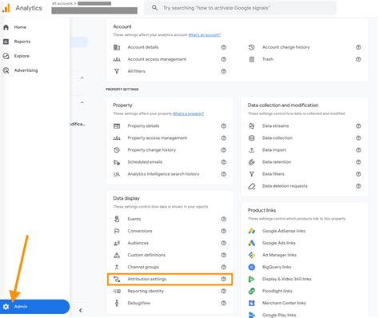The image size is (379, 318).
Task: Open the Reports icon in sidebar
Action: click(6, 42)
